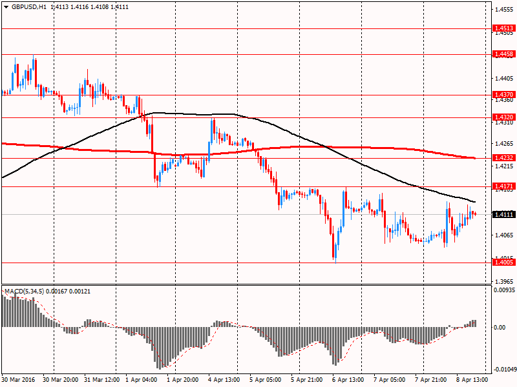The width and height of the screenshot is (517, 387).
Task: Select the 1.4513 red price label
Action: pyautogui.click(x=504, y=28)
